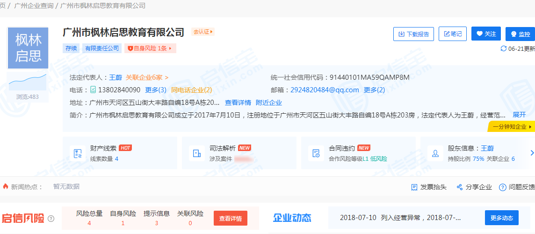
Task: Expand the 自身风险 1条 tag
Action: (150, 48)
